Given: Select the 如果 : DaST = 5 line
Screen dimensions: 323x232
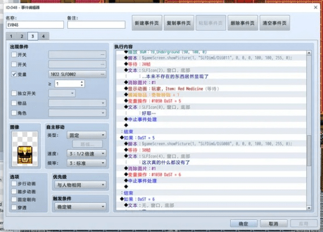Looking at the screenshot, I should click(211, 138).
